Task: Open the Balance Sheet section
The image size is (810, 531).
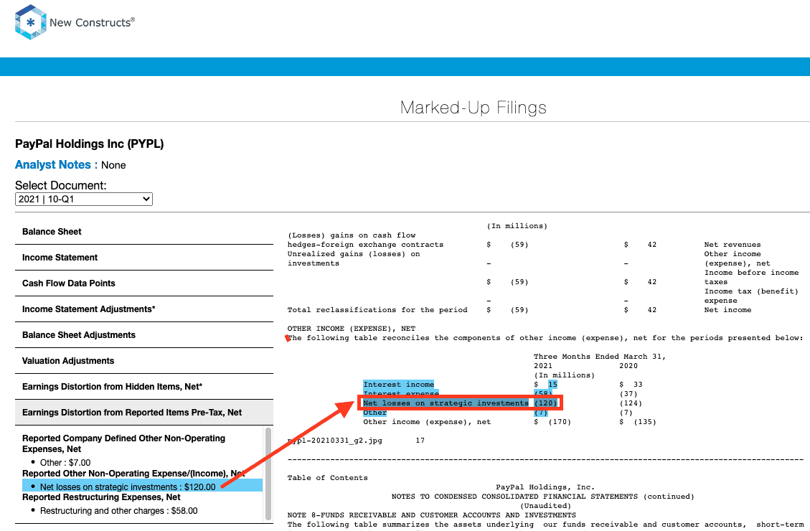Action: pos(144,231)
